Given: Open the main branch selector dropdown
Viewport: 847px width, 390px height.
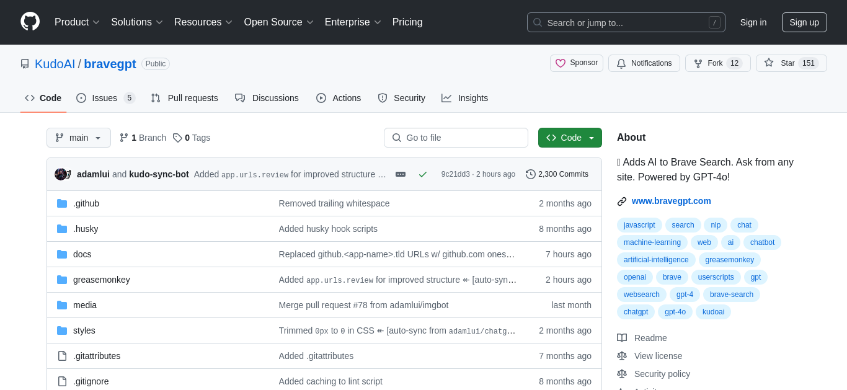Looking at the screenshot, I should click(79, 138).
